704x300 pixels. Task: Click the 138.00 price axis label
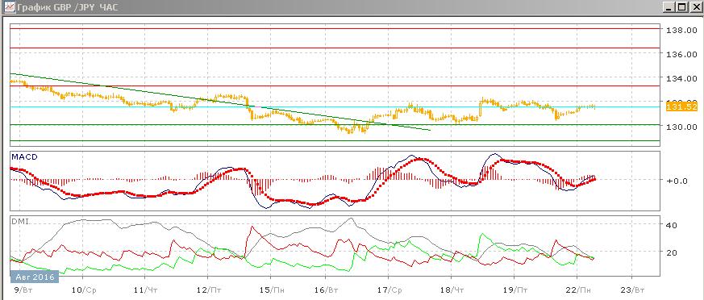coord(681,31)
